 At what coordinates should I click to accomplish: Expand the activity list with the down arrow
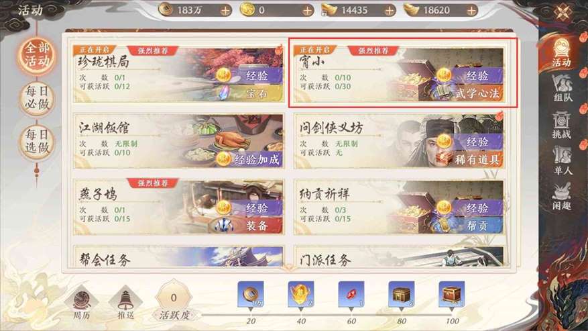[x=288, y=267]
